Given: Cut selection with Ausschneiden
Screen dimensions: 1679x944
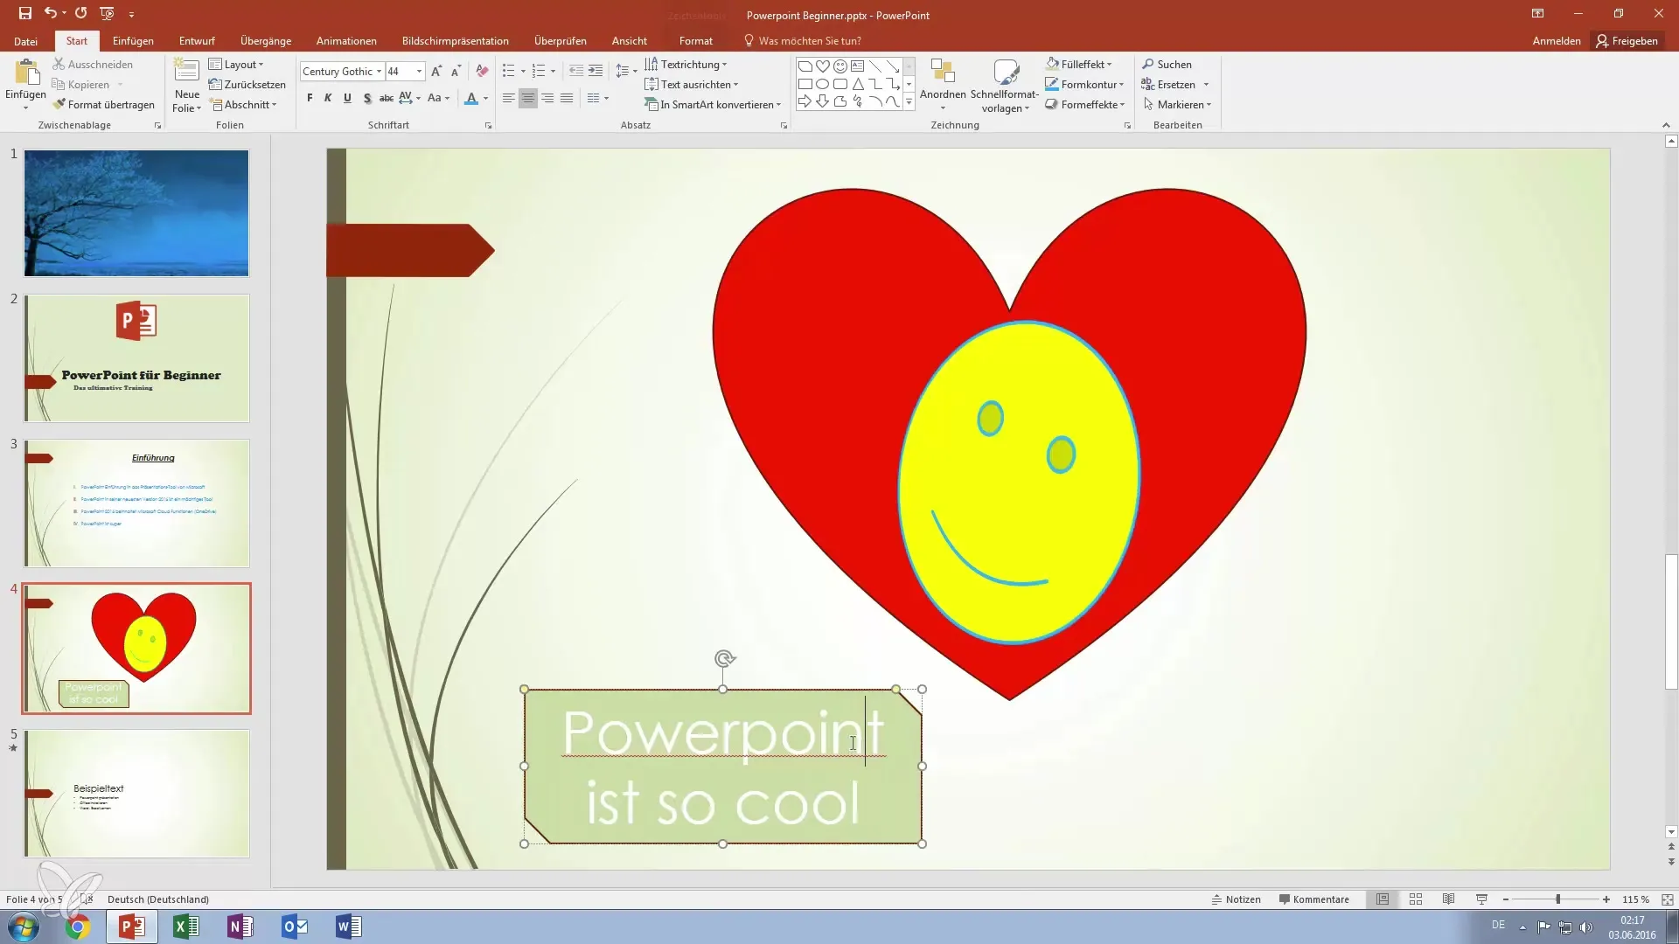Looking at the screenshot, I should point(93,65).
